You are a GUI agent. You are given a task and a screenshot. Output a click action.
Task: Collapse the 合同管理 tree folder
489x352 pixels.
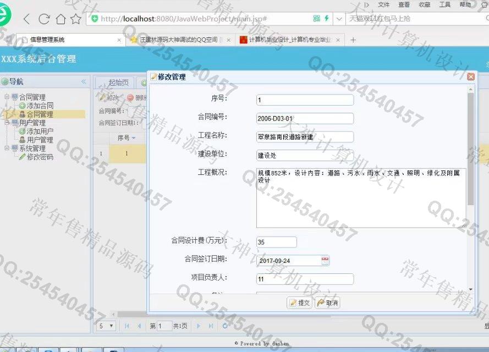7,97
